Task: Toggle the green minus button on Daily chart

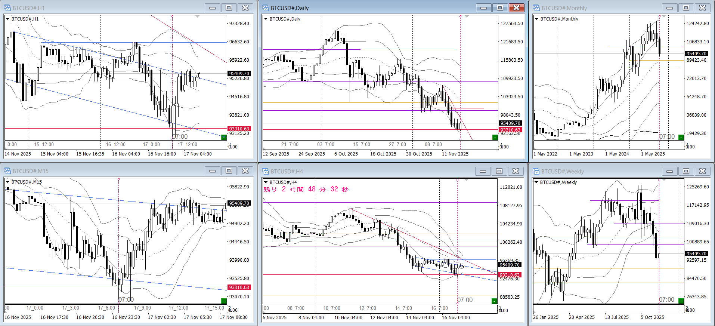Action: coord(495,138)
